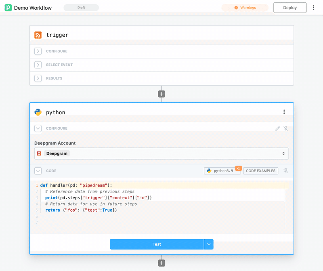This screenshot has width=323, height=271.
Task: Click the Pipedream logo icon
Action: (8, 8)
